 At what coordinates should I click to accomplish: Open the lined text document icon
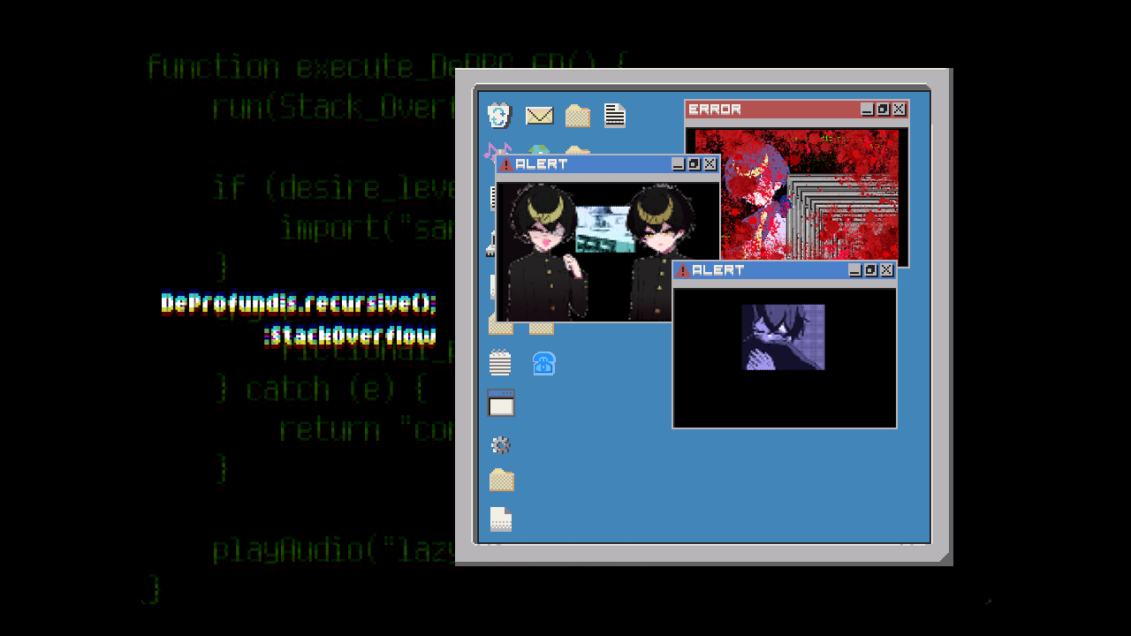click(x=615, y=116)
